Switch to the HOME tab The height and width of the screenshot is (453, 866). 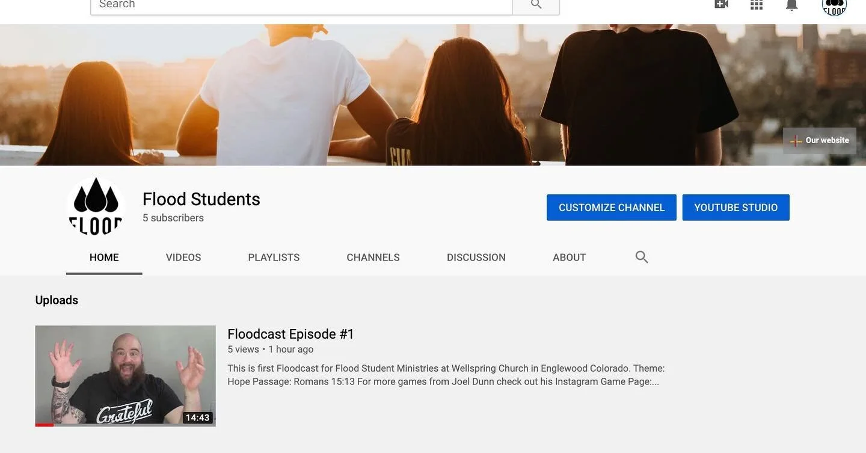coord(104,257)
